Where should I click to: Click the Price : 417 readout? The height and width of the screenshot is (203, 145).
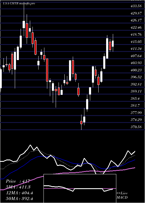point(18,181)
